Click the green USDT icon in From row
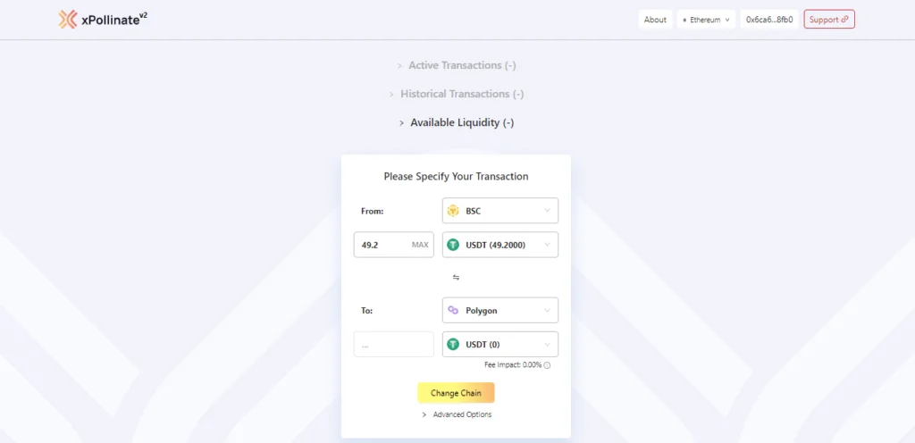915x443 pixels. click(453, 246)
